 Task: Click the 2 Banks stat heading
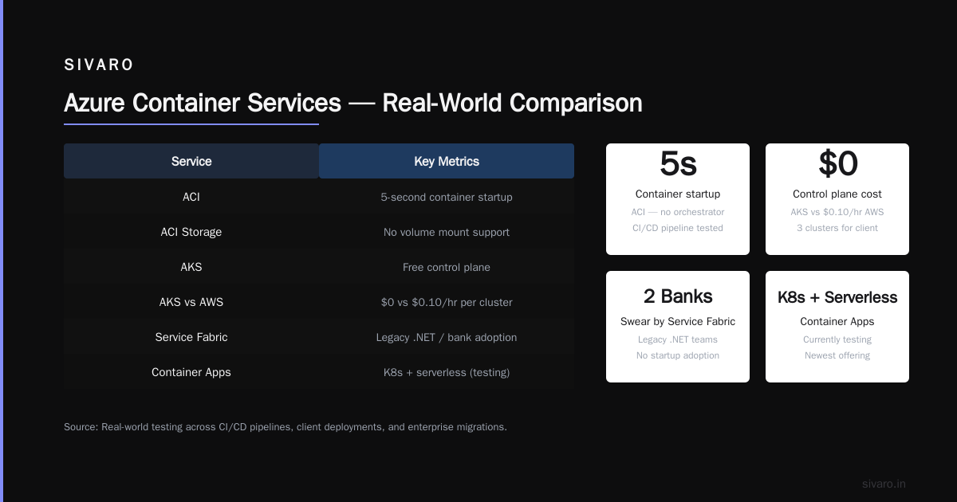[678, 296]
